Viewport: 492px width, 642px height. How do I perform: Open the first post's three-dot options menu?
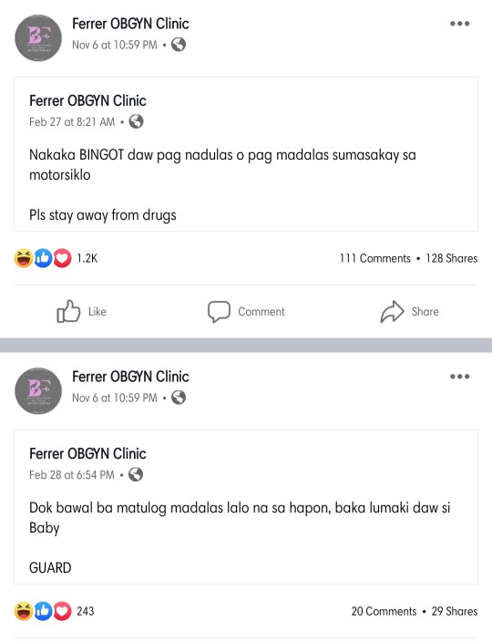coord(460,24)
